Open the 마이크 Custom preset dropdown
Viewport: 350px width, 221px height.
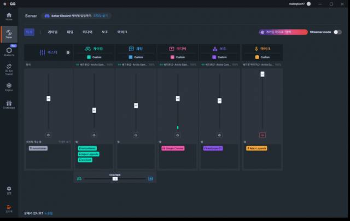tap(262, 57)
